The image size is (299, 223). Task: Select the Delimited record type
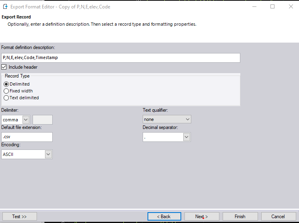point(6,84)
